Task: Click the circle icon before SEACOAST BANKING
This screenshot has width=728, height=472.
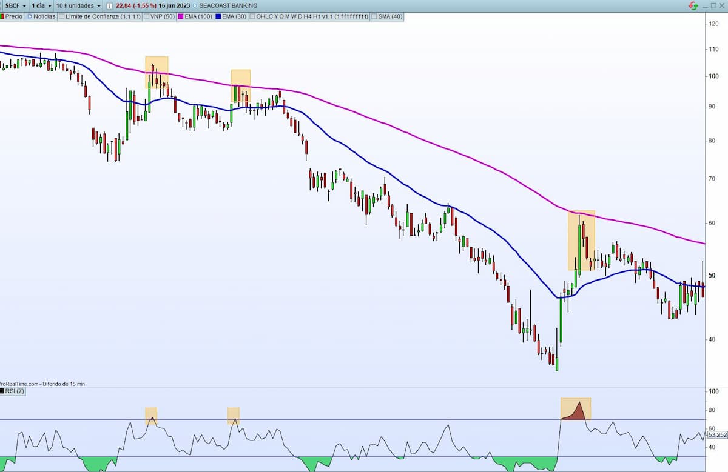Action: [x=194, y=5]
